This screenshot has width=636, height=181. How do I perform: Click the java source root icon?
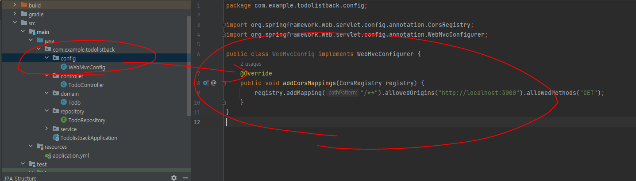[x=39, y=41]
